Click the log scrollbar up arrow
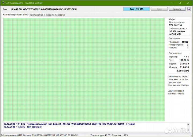Screen dimensions: 193x137 pos(188,125)
